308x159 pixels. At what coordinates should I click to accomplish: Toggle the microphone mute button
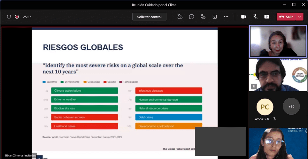point(255,17)
